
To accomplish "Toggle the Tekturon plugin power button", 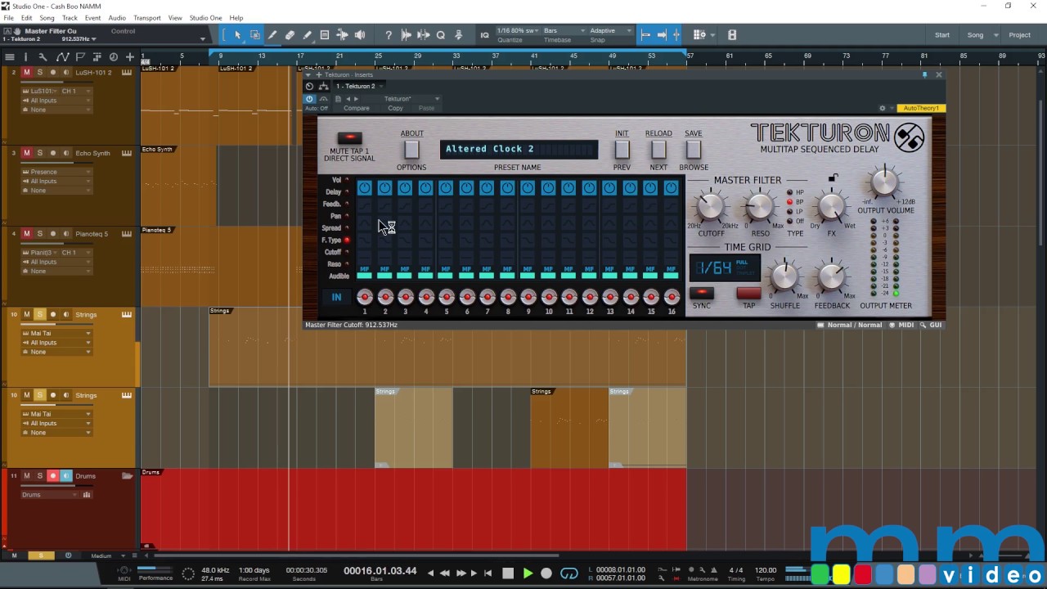I will (x=309, y=99).
